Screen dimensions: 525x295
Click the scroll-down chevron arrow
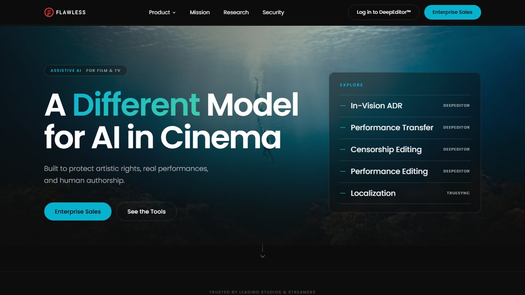(x=263, y=256)
